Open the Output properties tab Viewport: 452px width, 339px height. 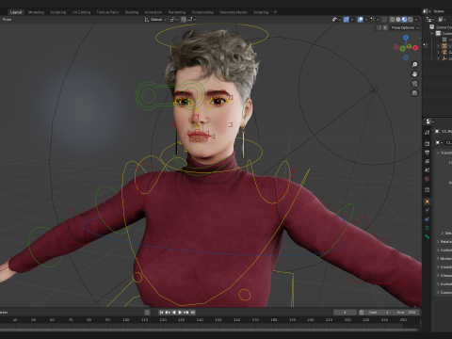(x=427, y=153)
